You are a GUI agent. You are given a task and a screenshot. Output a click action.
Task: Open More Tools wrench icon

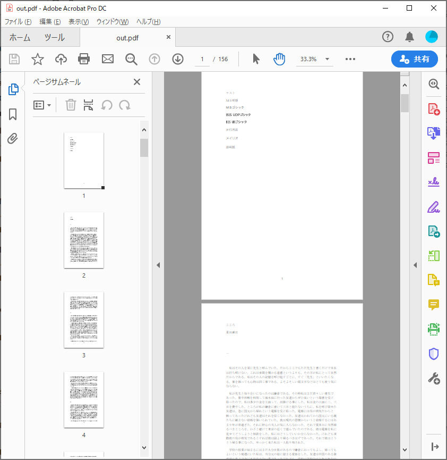pyautogui.click(x=434, y=379)
